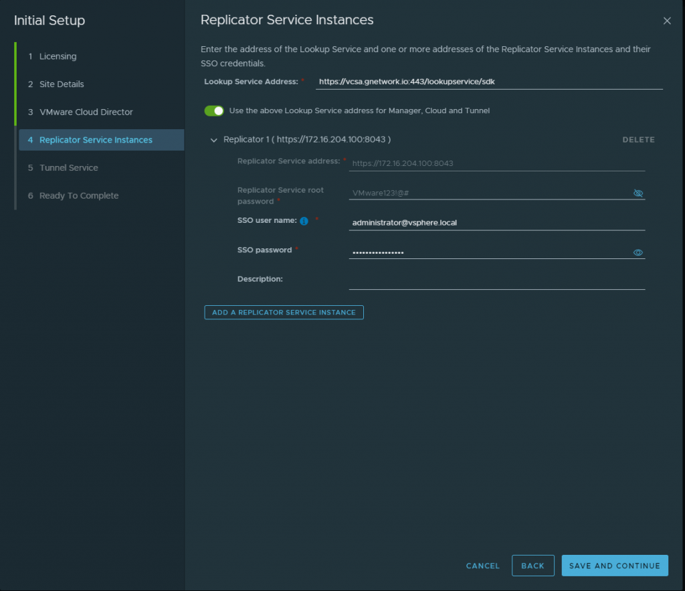
Task: Toggle use Lookup Service address for Manager switch
Action: coord(214,111)
